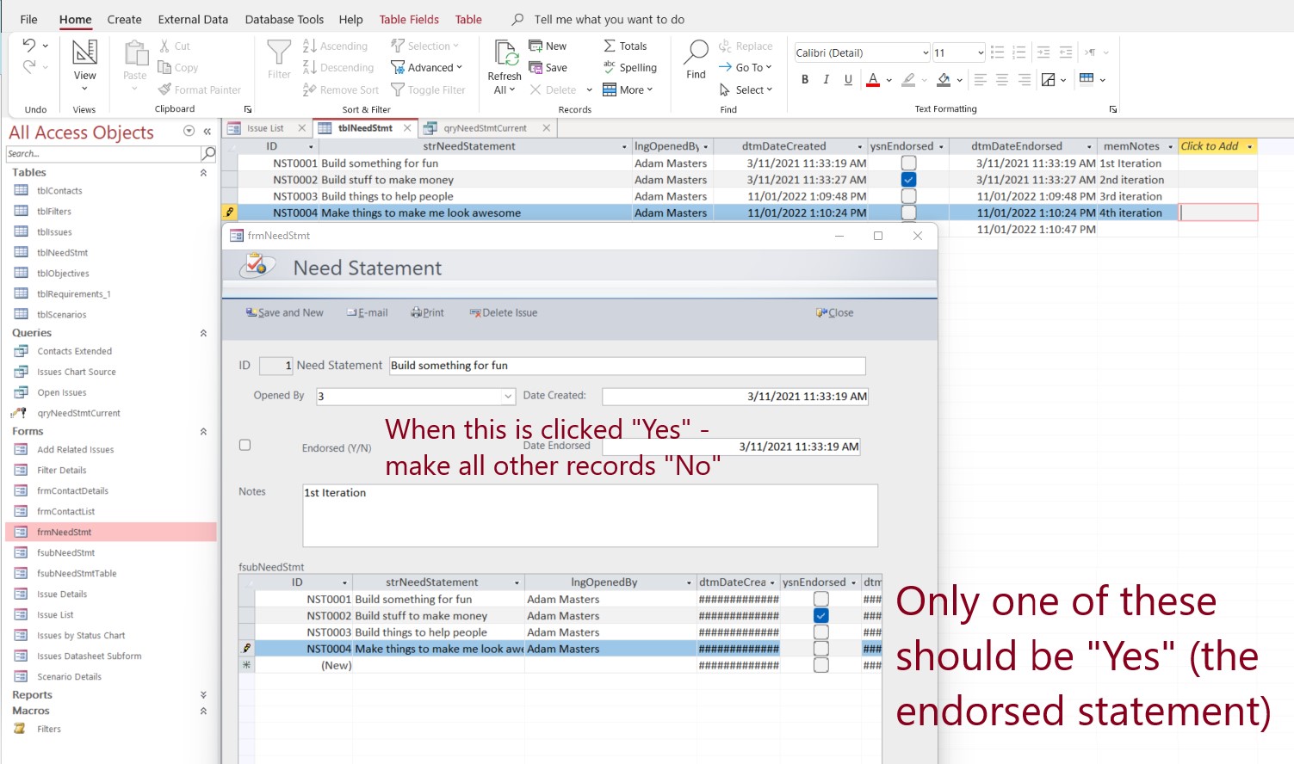Click Delete Issue button
The image size is (1294, 764).
click(x=504, y=313)
